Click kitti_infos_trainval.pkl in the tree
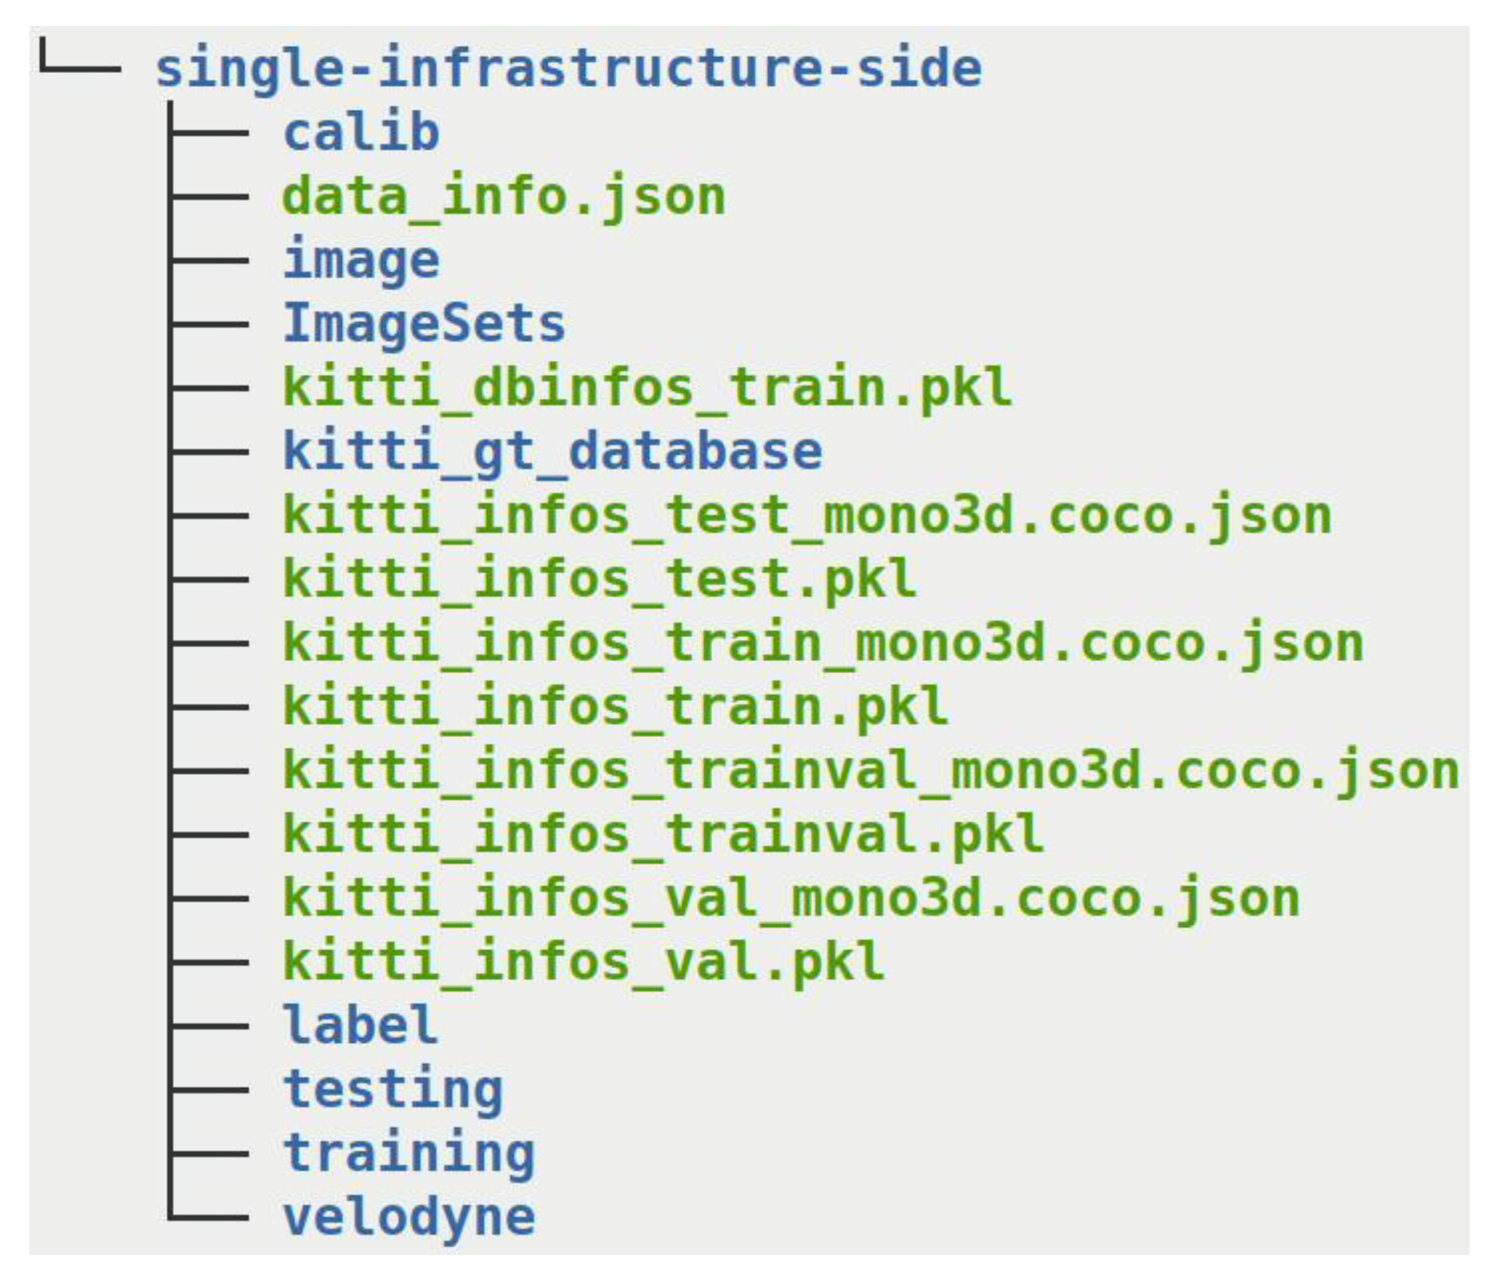The height and width of the screenshot is (1276, 1494). coord(663,835)
